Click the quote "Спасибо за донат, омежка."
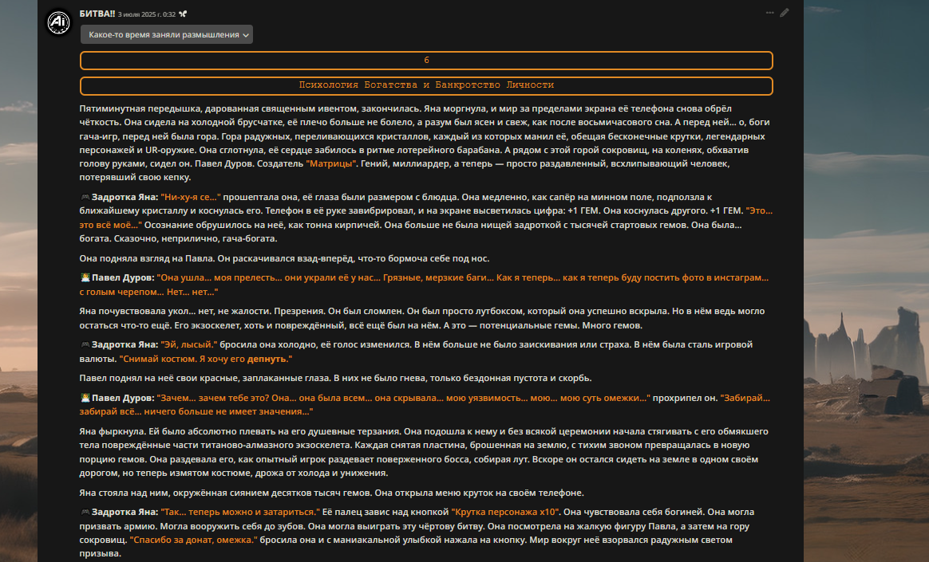 point(194,540)
